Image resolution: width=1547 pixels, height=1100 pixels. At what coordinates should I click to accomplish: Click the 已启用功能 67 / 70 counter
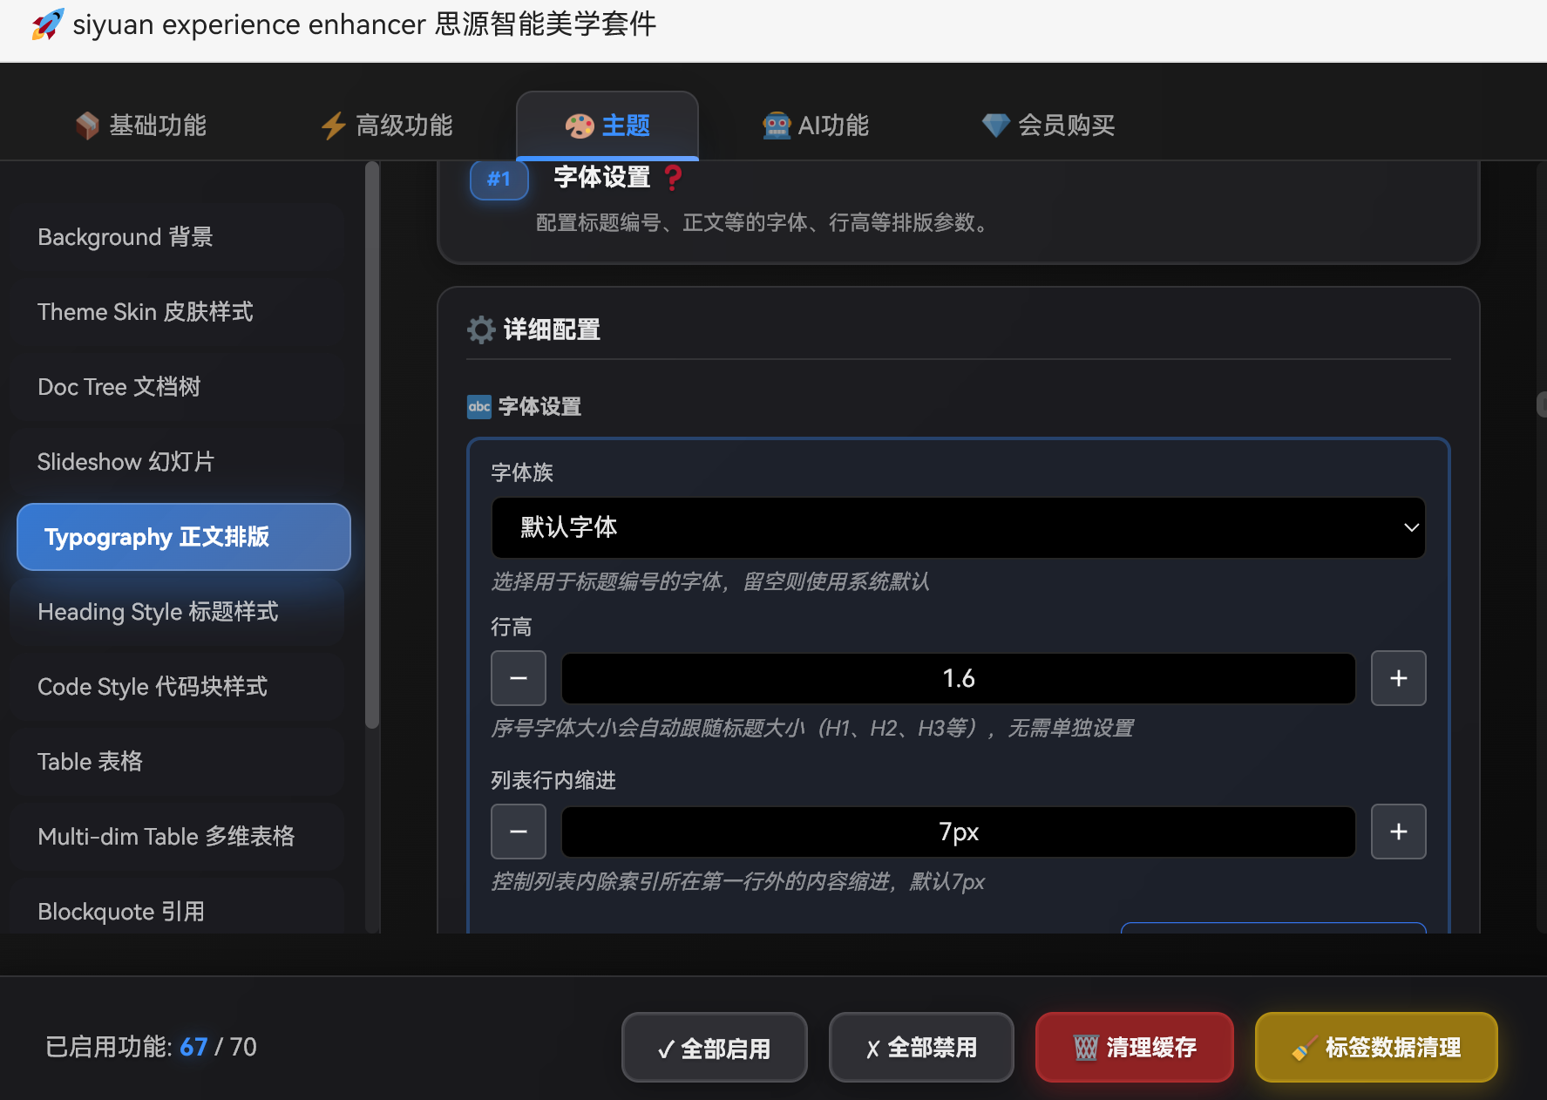pos(151,1047)
